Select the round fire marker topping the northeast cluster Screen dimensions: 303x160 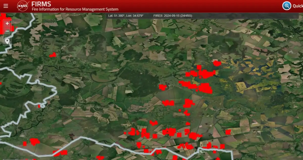point(217,63)
